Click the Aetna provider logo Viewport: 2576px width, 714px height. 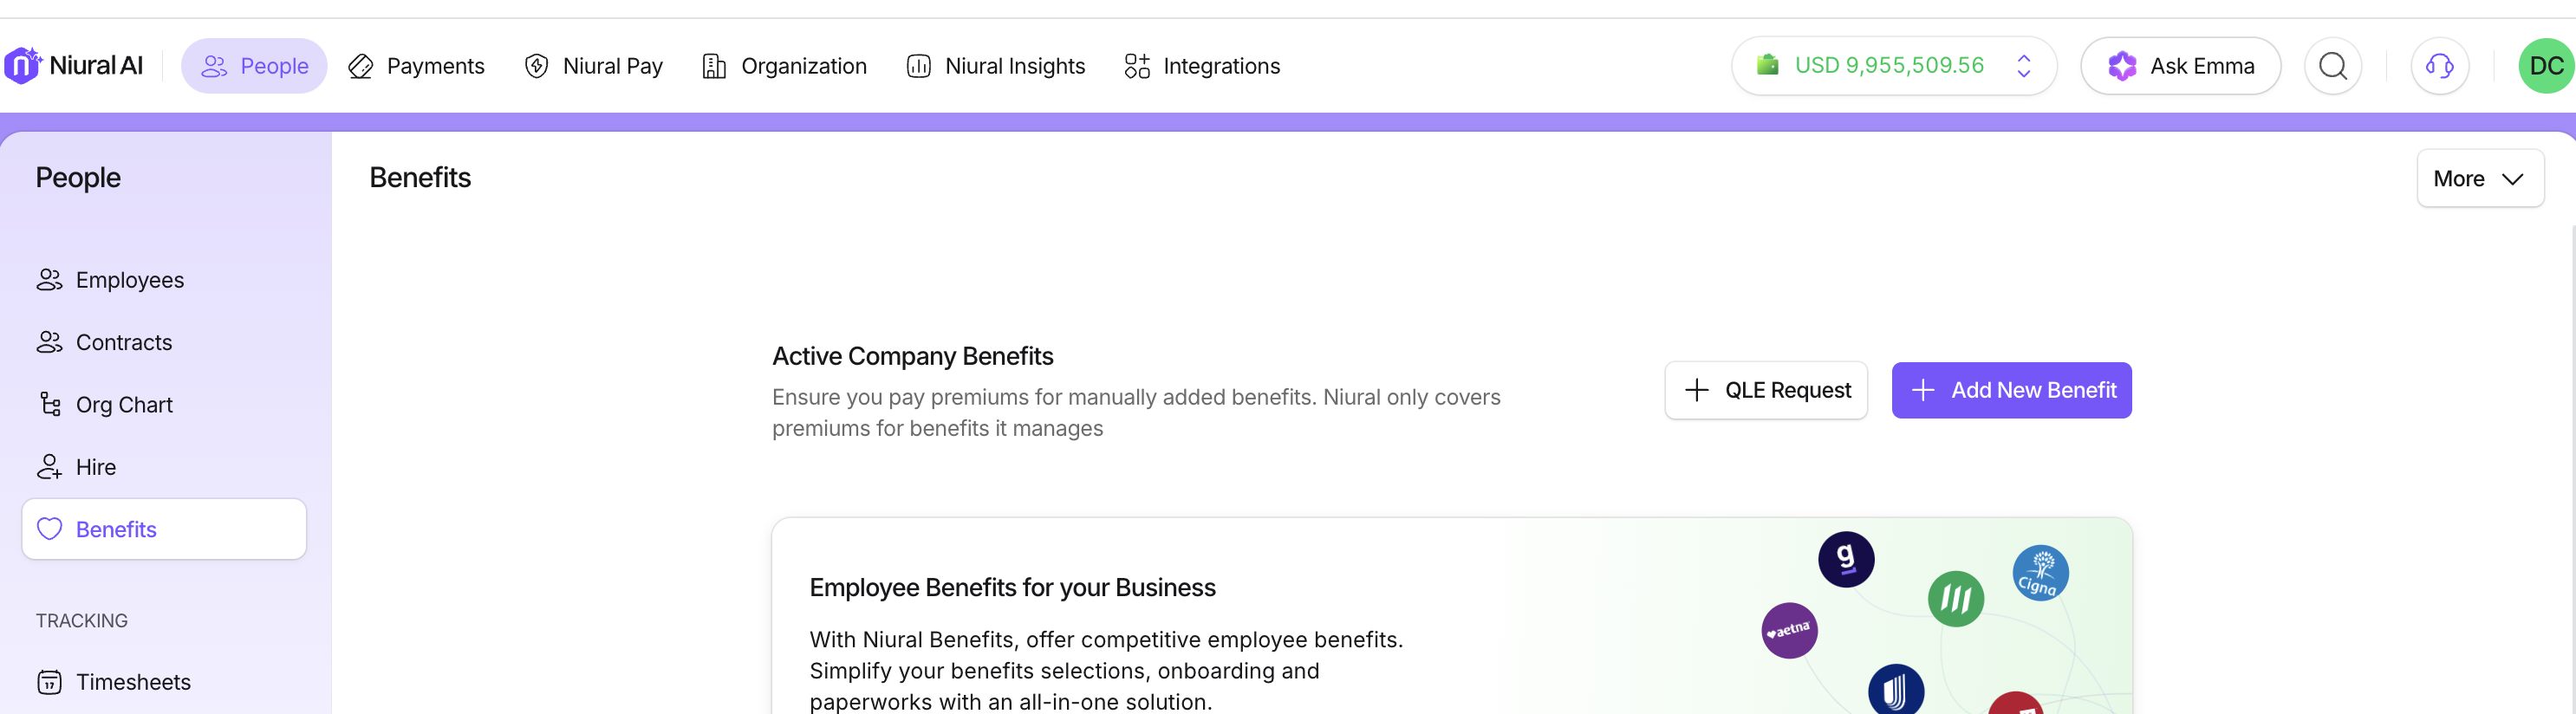click(1788, 630)
